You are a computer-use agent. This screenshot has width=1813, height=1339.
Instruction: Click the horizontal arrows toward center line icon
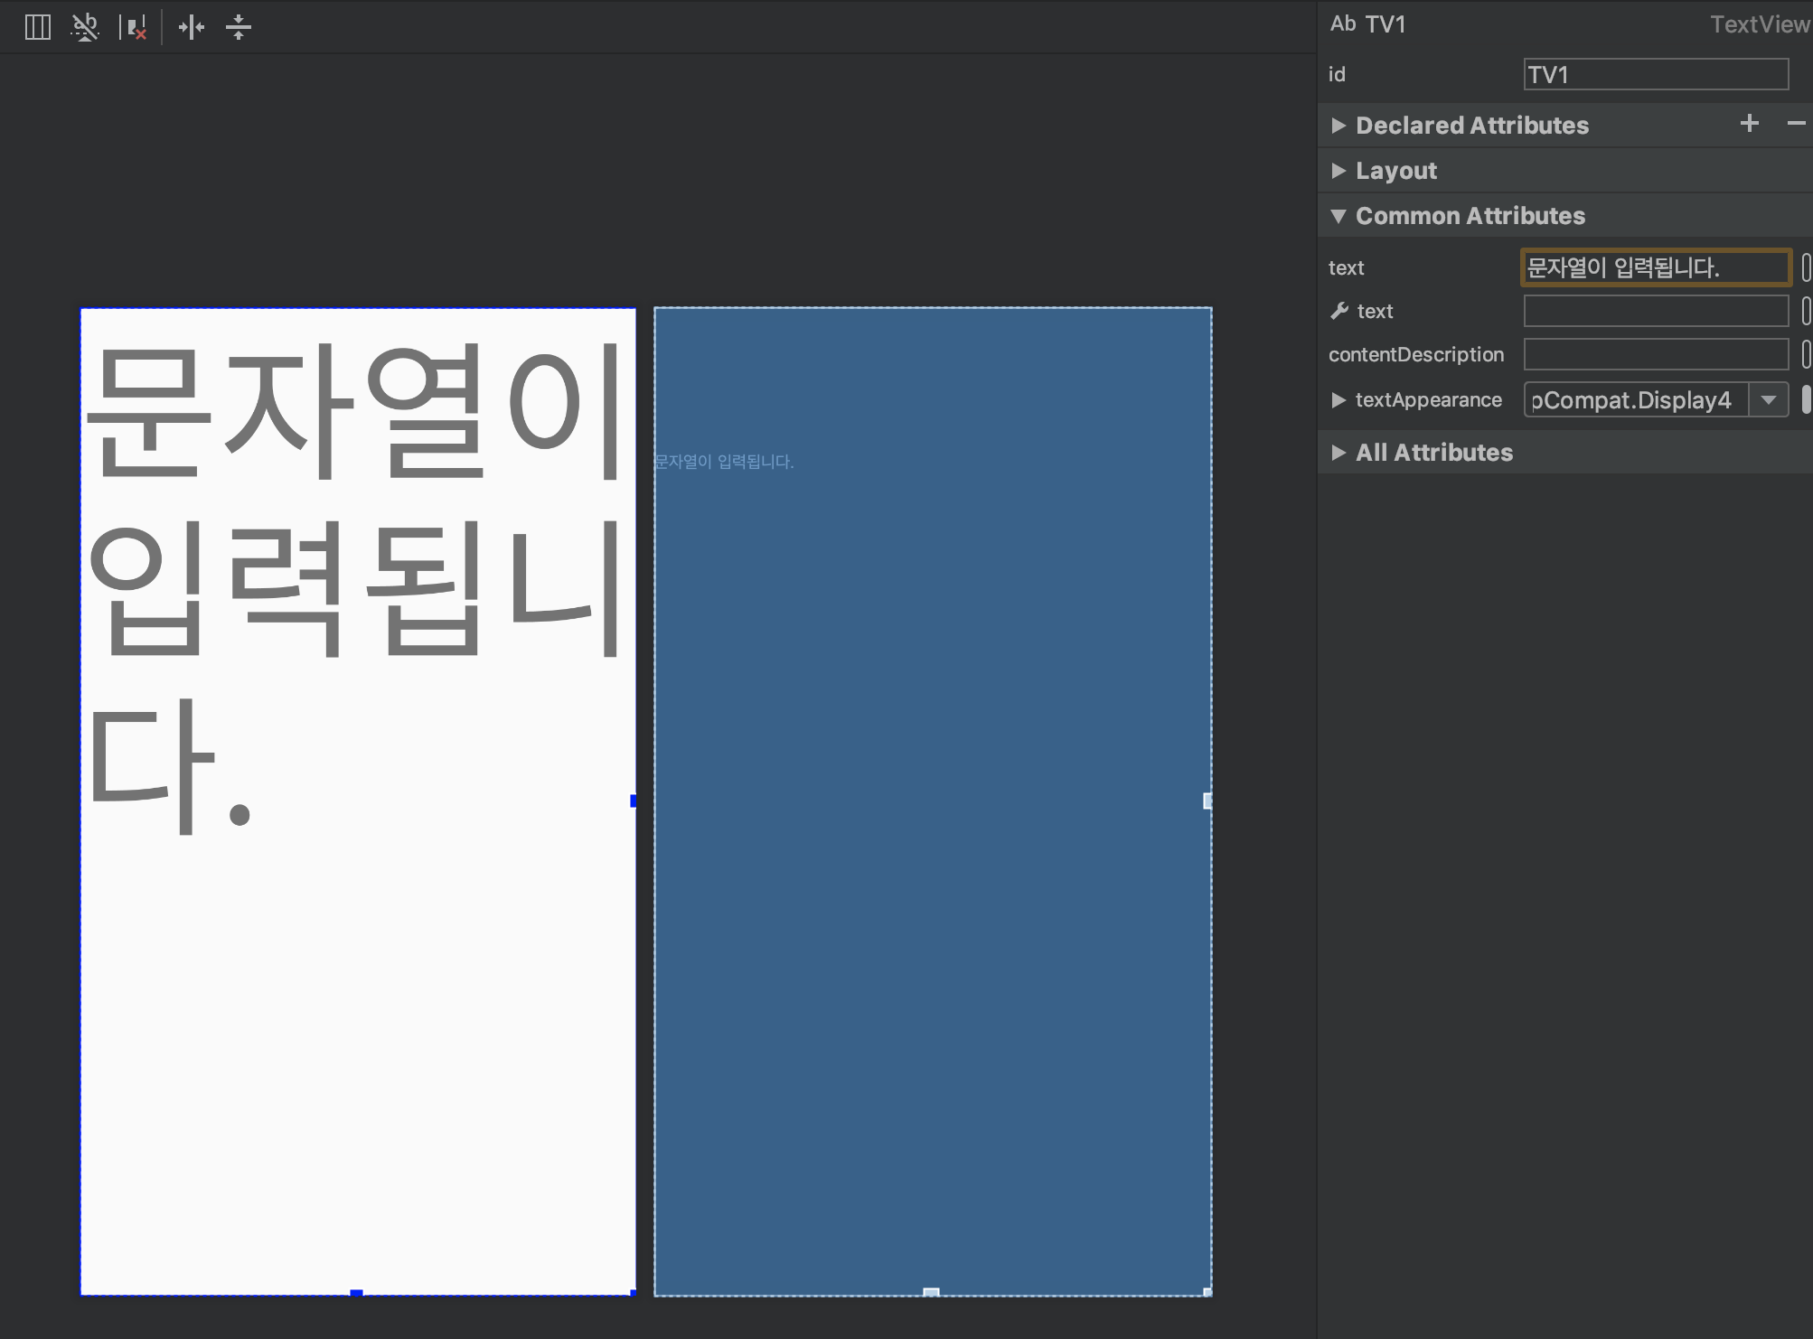point(192,27)
